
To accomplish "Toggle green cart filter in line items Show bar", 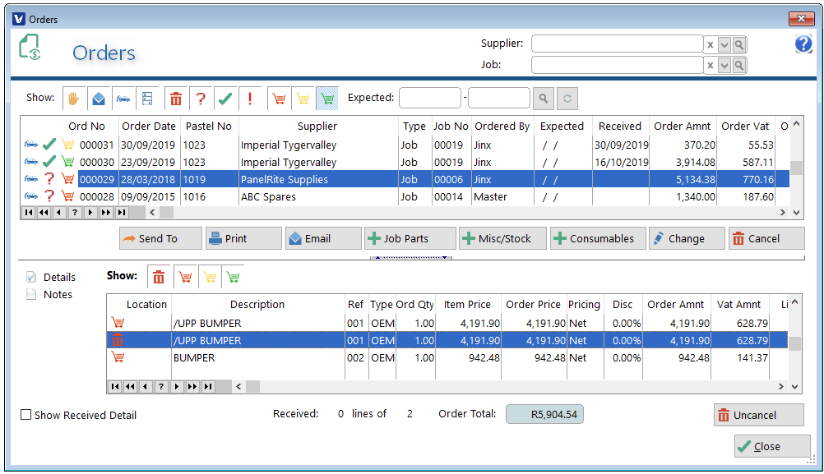I will click(x=234, y=277).
